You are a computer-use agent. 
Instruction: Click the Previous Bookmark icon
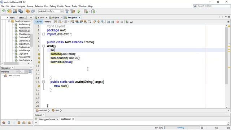click(95, 22)
